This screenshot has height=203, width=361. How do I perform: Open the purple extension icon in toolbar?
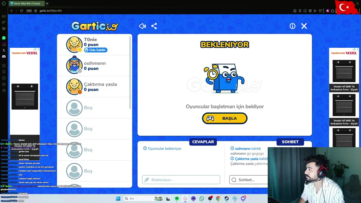click(327, 11)
